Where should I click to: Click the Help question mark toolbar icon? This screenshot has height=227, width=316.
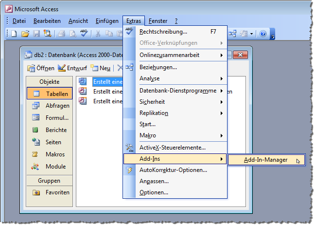263,34
